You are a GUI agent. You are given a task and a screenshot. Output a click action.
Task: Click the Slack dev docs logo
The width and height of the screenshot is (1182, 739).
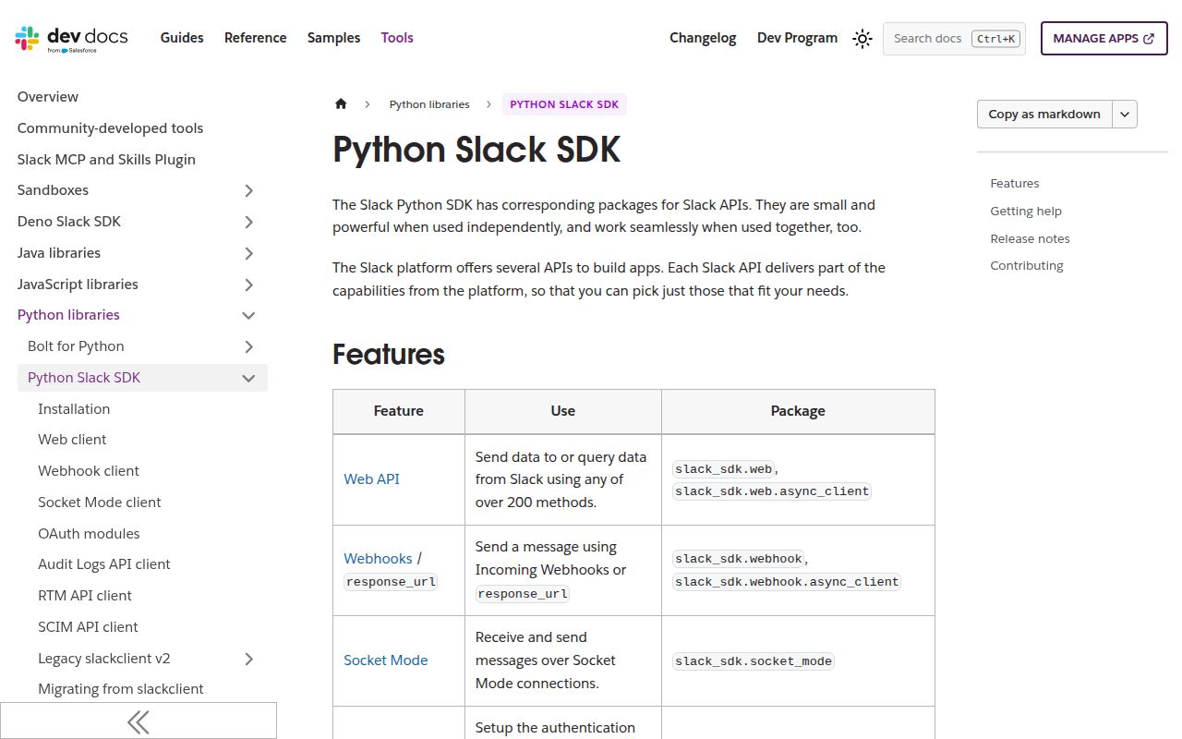click(71, 38)
